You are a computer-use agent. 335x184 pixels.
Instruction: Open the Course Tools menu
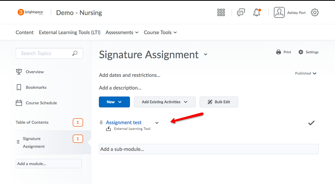(x=160, y=32)
